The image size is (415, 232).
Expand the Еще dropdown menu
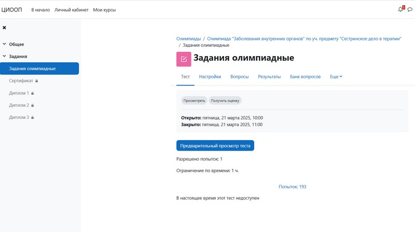click(x=336, y=77)
